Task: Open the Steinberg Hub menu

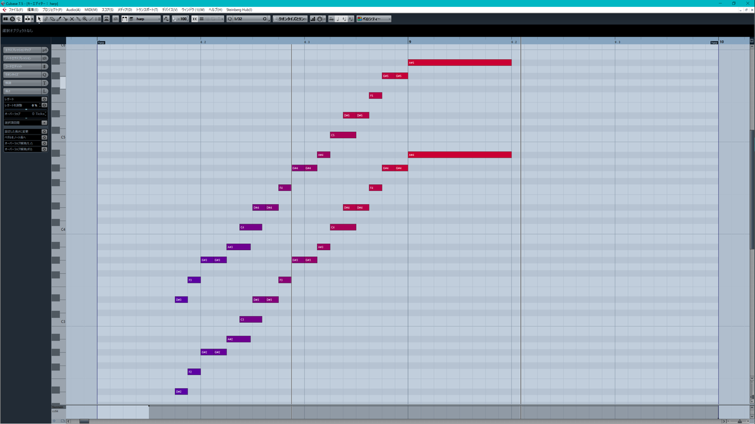Action: tap(239, 10)
